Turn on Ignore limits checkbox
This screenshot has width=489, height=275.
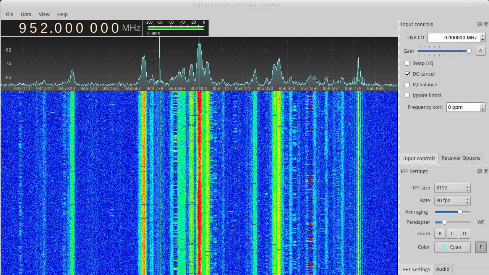pyautogui.click(x=407, y=95)
